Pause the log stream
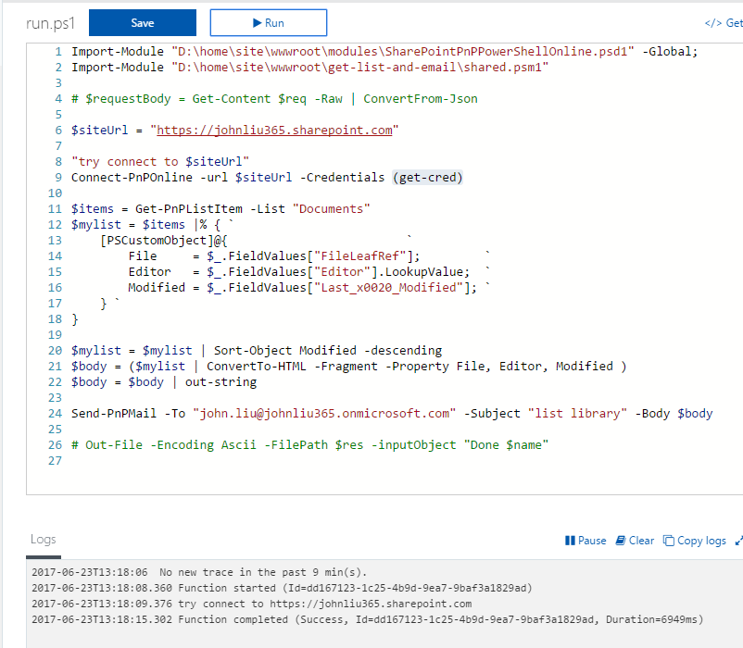 tap(586, 541)
